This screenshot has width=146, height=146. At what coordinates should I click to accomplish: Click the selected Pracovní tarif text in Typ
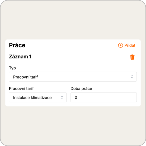(25, 77)
